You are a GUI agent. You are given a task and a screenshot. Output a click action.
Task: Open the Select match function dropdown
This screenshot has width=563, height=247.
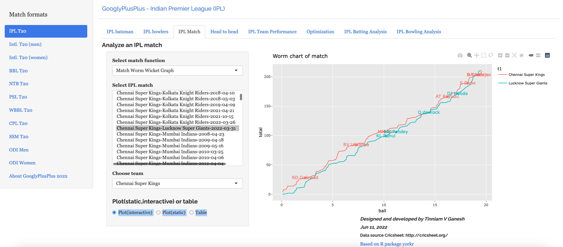click(177, 71)
